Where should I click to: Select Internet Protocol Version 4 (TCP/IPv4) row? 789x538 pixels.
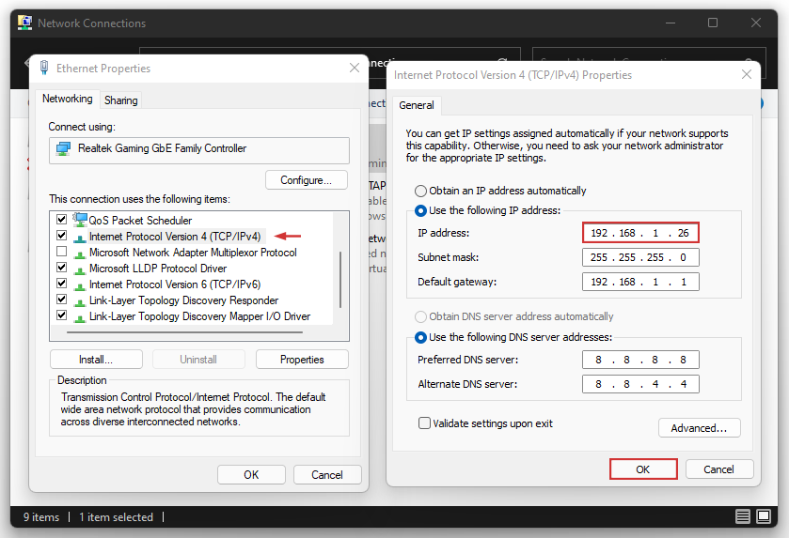(x=175, y=236)
